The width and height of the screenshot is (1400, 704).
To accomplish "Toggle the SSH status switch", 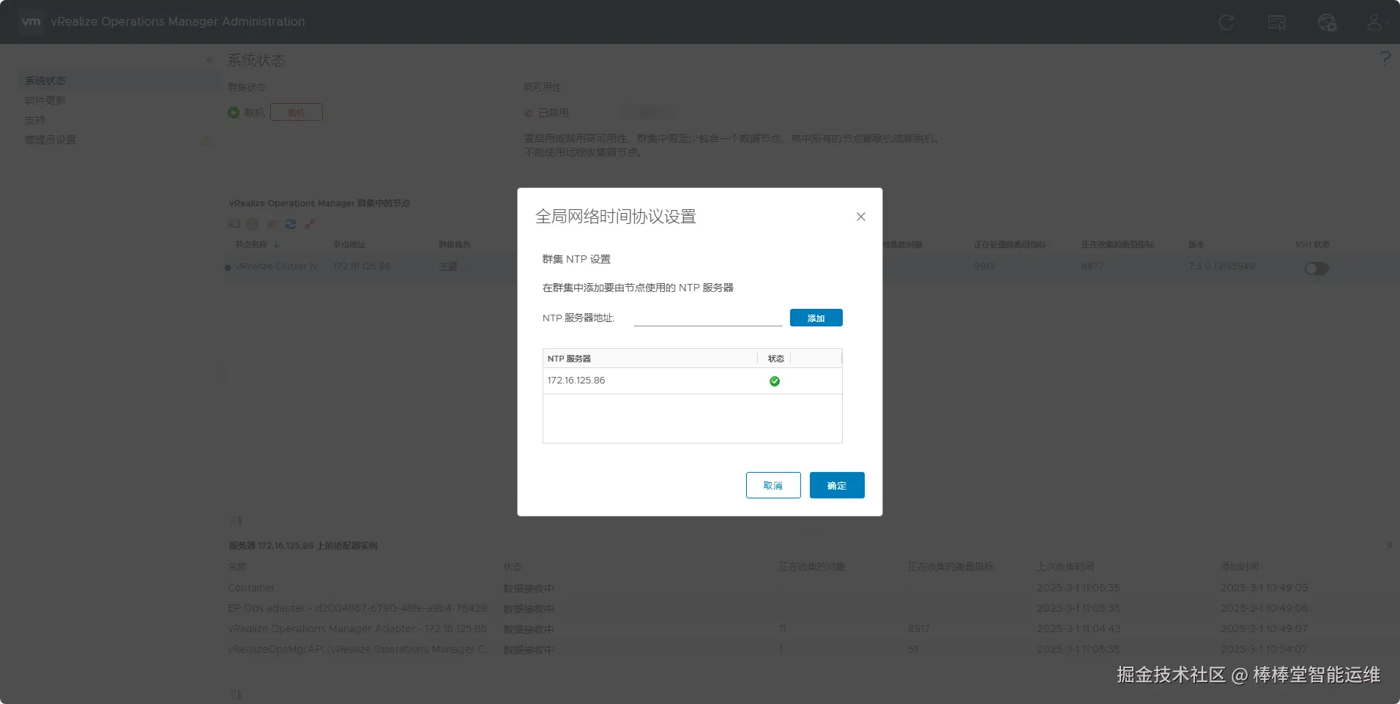I will tap(1317, 269).
